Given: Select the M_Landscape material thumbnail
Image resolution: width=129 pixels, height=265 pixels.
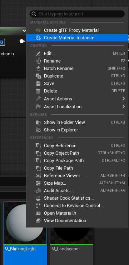Looking at the screenshot, I should [x=72, y=236].
